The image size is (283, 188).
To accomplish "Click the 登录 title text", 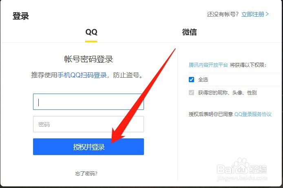I will pyautogui.click(x=21, y=16).
